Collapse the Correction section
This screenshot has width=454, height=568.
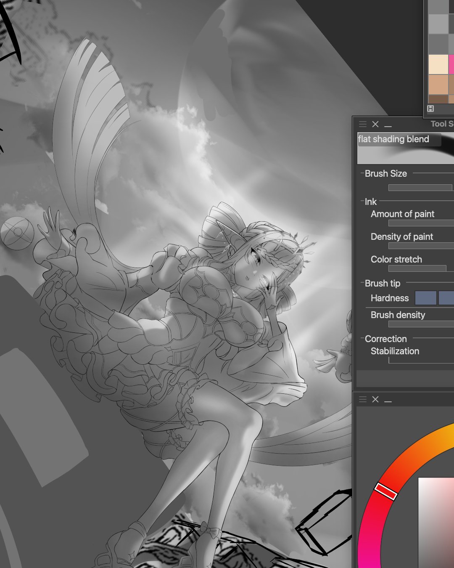(362, 339)
